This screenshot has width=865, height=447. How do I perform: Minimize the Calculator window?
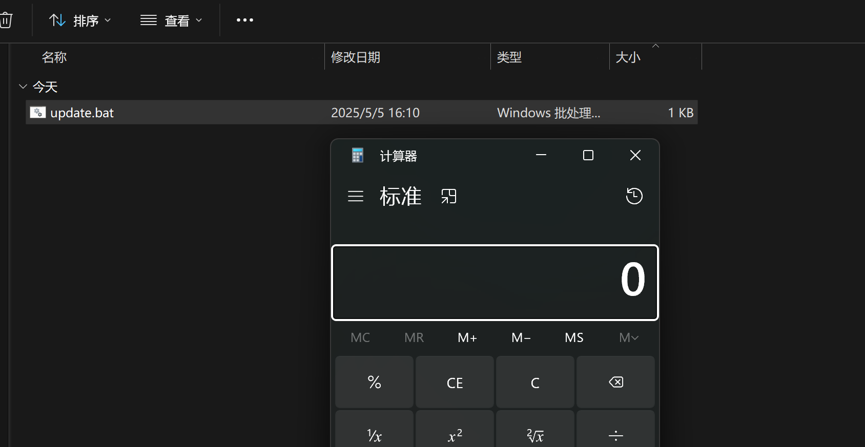tap(541, 155)
